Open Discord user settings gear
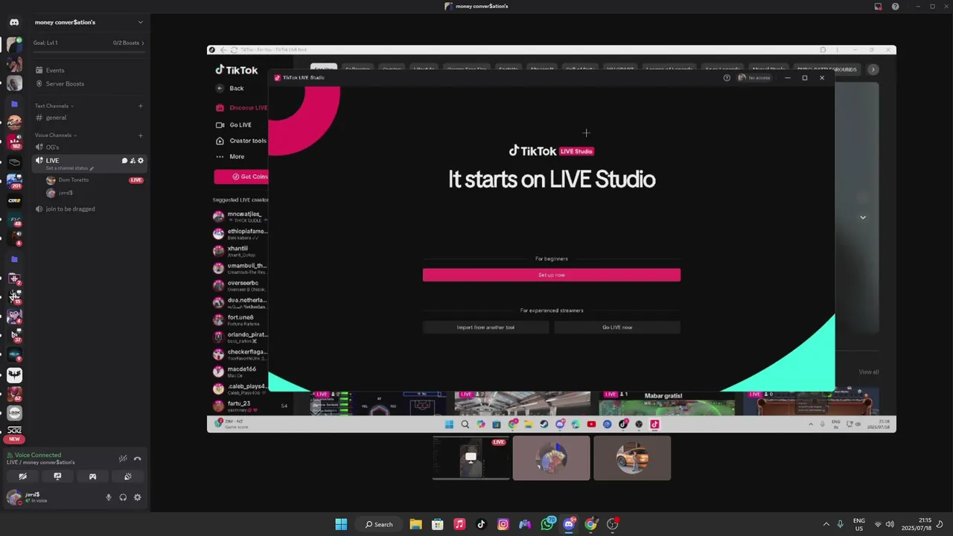 tap(137, 497)
